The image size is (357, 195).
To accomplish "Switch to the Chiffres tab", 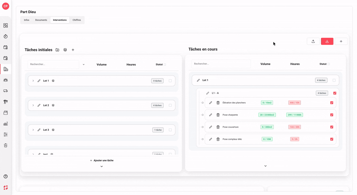I will [77, 20].
